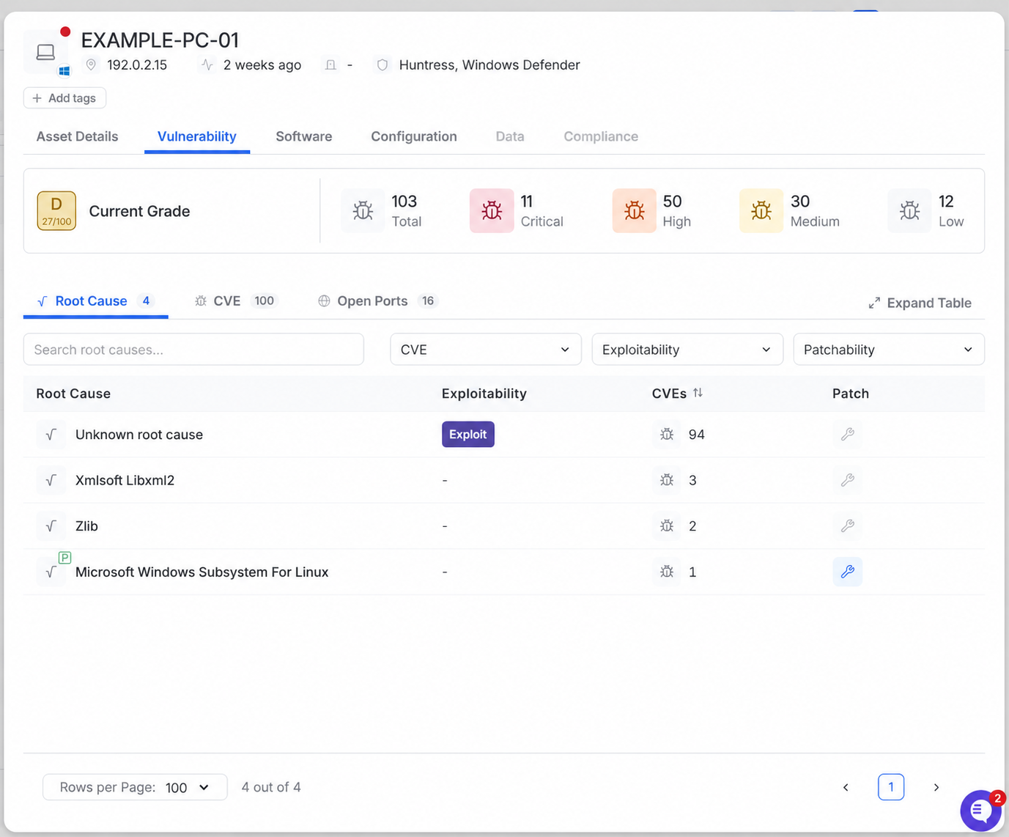The width and height of the screenshot is (1009, 837).
Task: Select page 1 in pagination
Action: tap(891, 787)
